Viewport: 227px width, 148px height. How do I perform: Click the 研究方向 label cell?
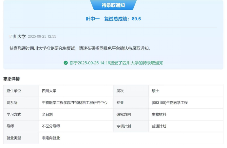click(x=131, y=114)
